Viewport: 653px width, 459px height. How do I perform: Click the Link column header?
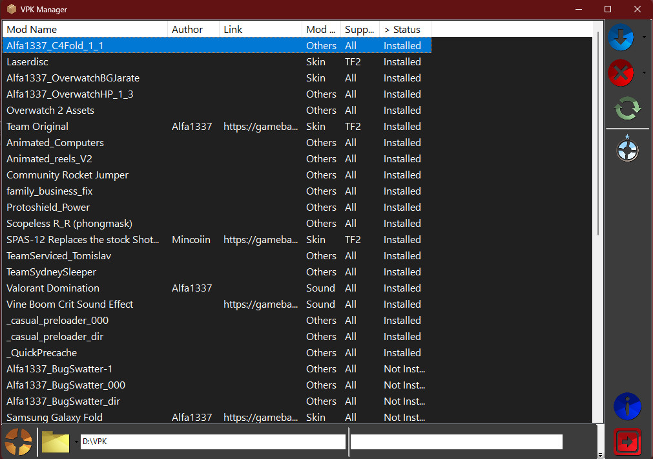[260, 30]
